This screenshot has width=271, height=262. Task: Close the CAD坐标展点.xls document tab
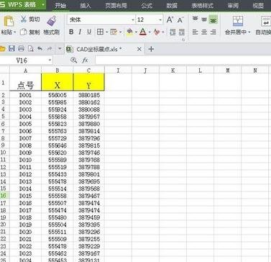[x=139, y=49]
